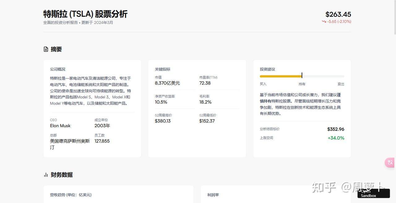396x203 pixels.
Task: Click the 买入 label under rating bar
Action: coord(263,84)
